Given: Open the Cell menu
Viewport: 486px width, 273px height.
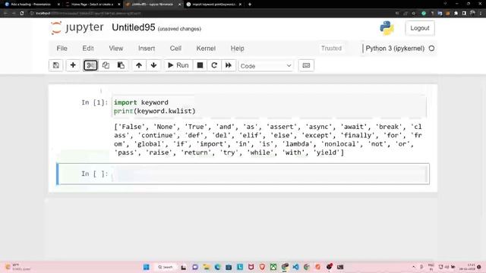Looking at the screenshot, I should pos(175,49).
